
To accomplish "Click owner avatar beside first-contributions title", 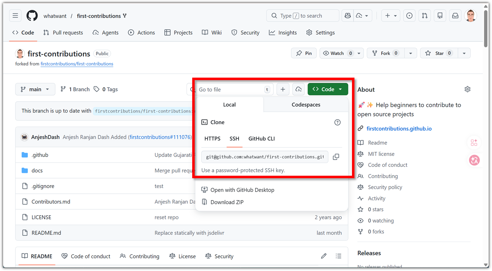I will (x=20, y=54).
